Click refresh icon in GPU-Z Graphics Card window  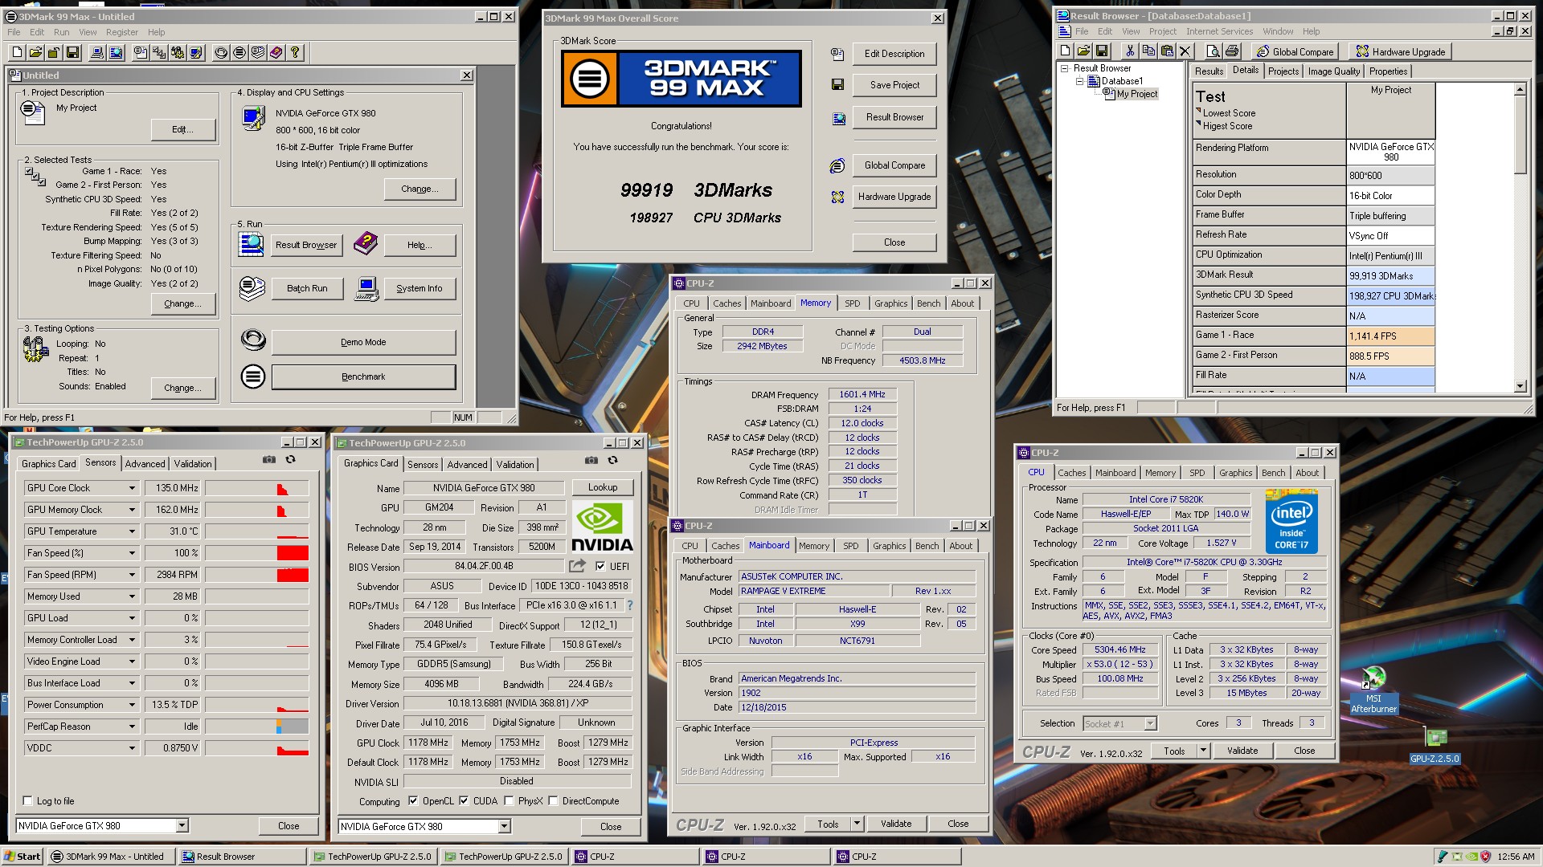612,461
